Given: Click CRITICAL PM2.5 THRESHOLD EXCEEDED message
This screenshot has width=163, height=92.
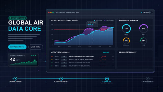Looking at the screenshot, I should [x=82, y=57].
